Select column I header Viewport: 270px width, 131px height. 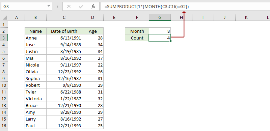[x=203, y=18]
